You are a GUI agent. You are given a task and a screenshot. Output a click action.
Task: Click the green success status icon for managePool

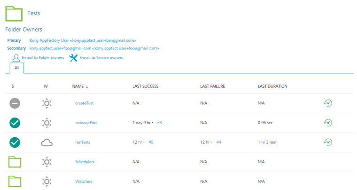point(15,123)
